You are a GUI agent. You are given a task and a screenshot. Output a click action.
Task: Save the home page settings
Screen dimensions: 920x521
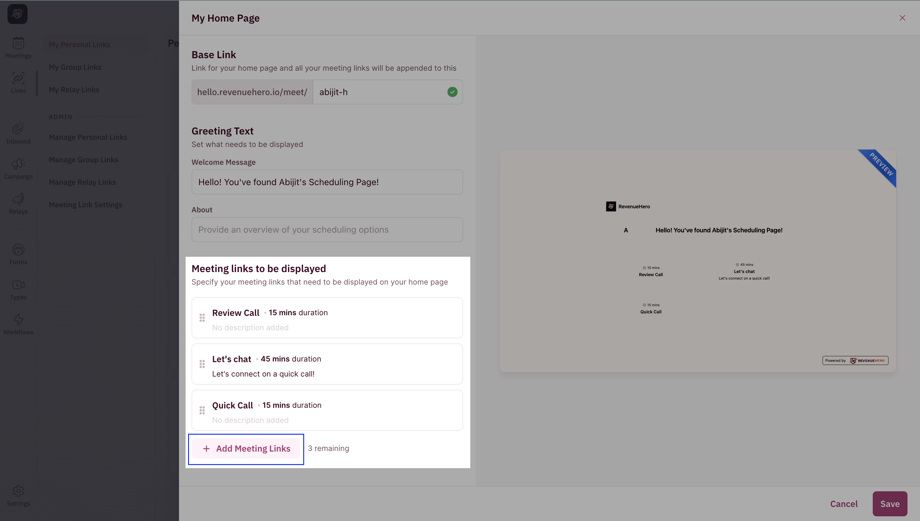point(890,504)
